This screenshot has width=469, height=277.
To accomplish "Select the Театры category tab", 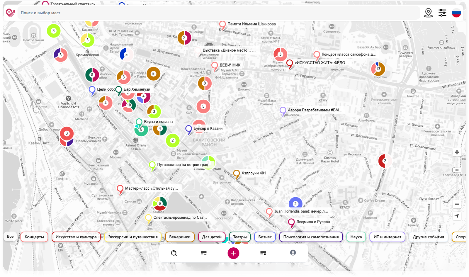I will pyautogui.click(x=240, y=237).
